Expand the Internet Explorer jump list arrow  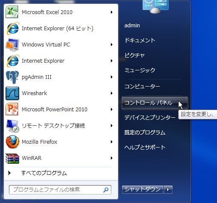tap(112, 61)
